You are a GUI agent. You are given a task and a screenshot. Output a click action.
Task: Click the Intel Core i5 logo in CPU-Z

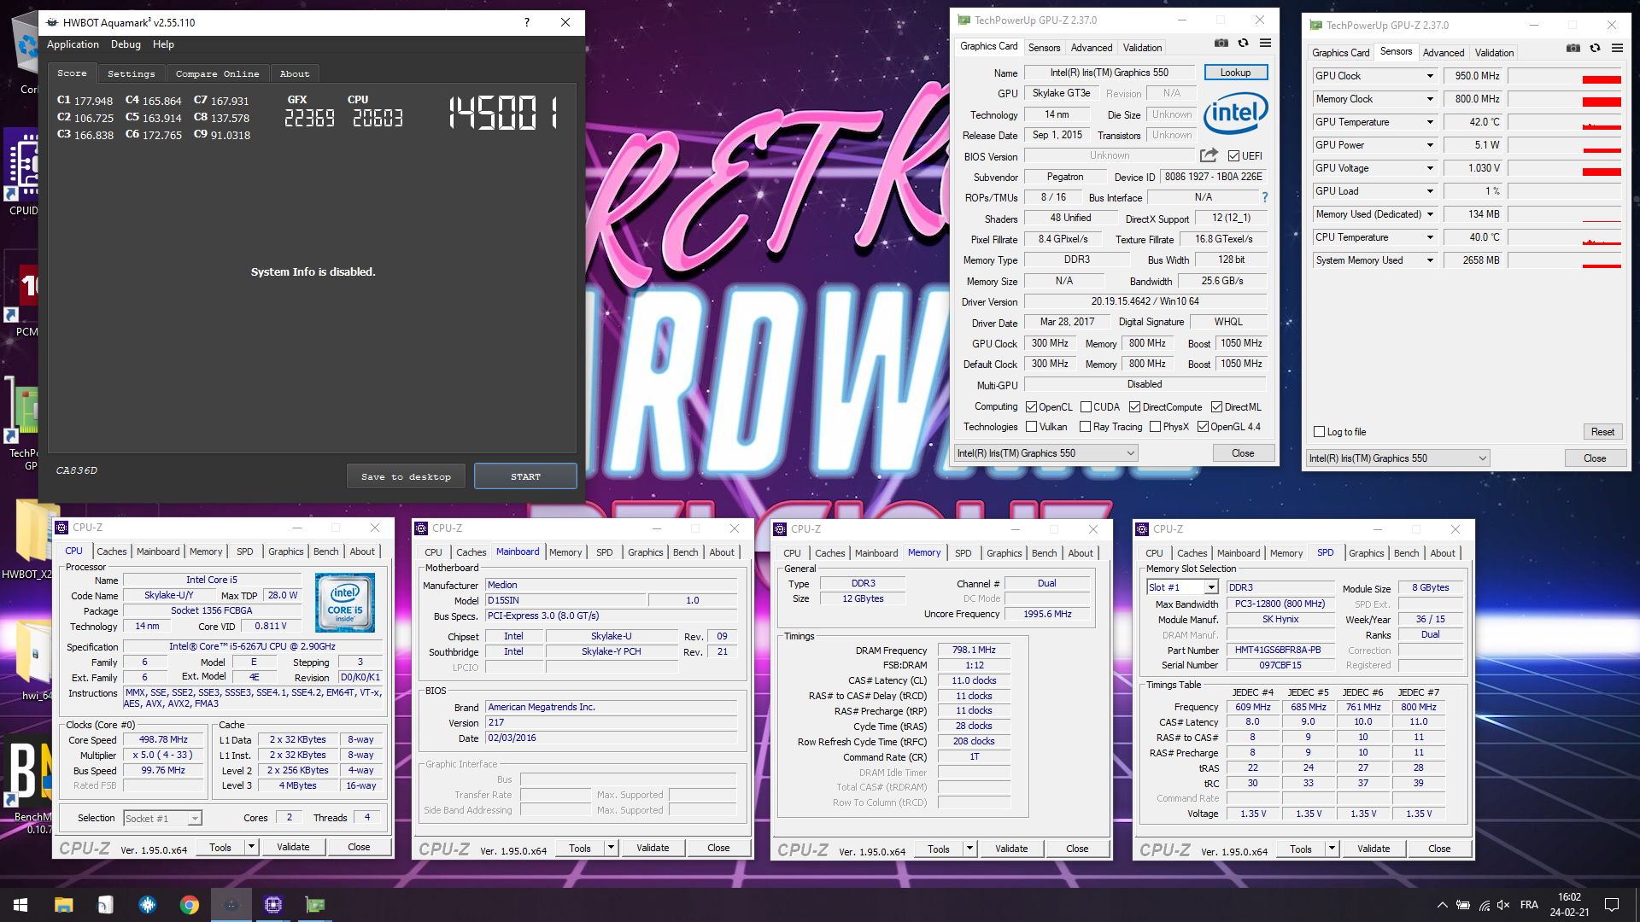click(345, 602)
